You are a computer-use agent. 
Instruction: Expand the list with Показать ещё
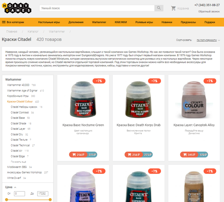(x=19, y=162)
